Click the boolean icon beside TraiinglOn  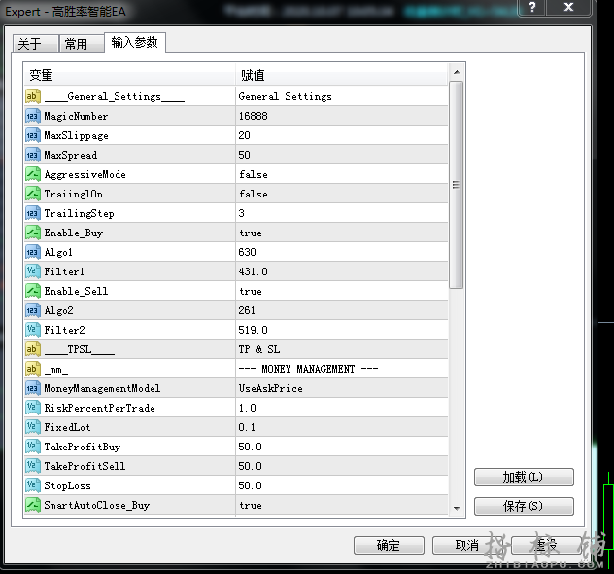33,194
